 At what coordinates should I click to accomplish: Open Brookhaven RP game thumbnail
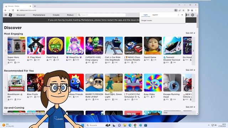16,82
